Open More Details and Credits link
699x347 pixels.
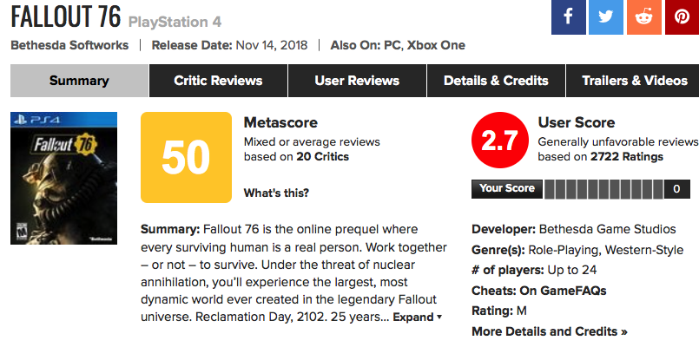point(549,331)
